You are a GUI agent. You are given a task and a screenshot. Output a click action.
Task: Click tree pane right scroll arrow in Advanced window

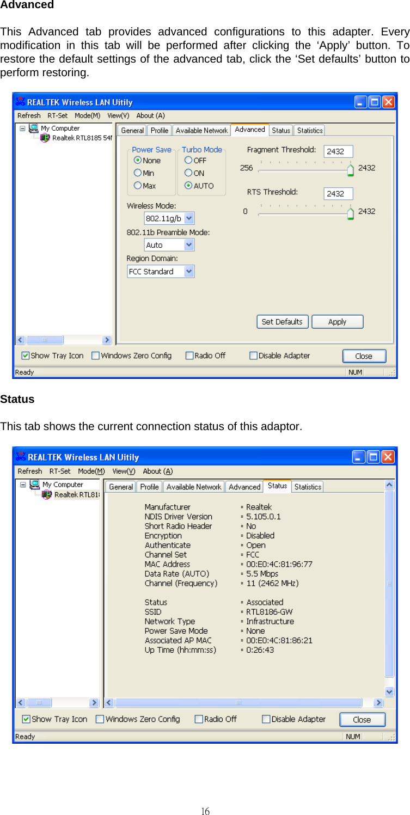(107, 340)
